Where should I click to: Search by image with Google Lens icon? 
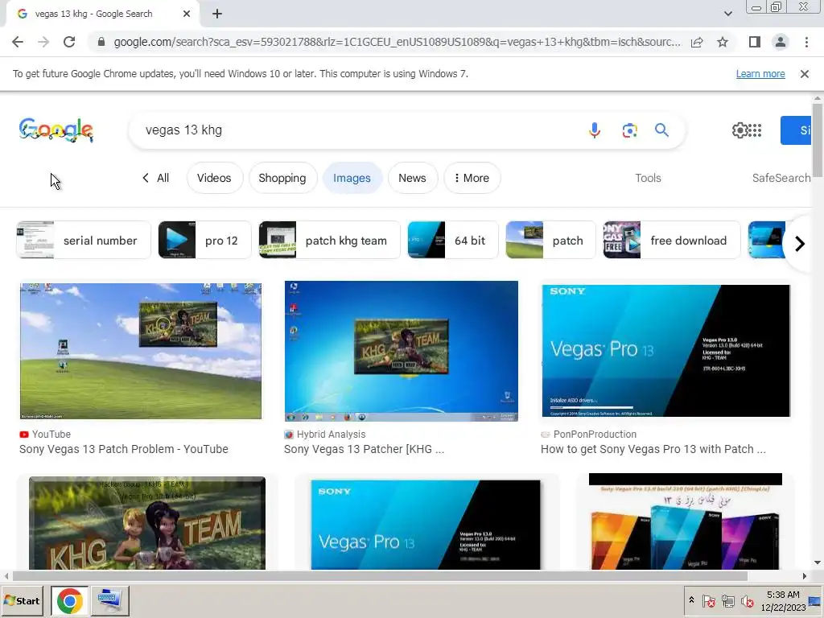click(x=629, y=130)
